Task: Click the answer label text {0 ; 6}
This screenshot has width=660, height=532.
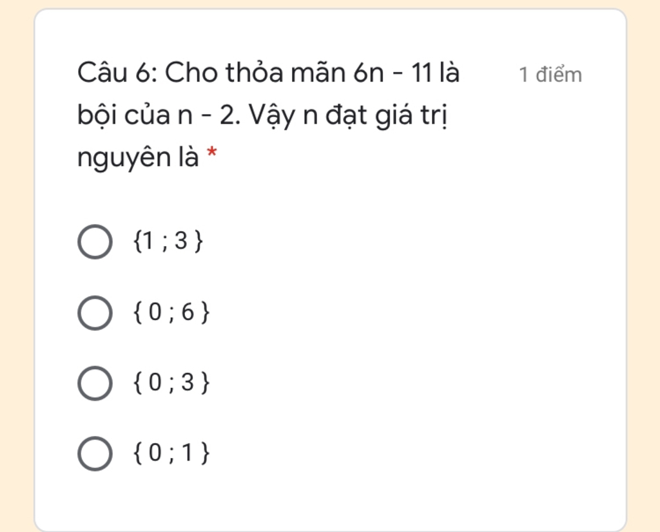Action: pos(171,312)
